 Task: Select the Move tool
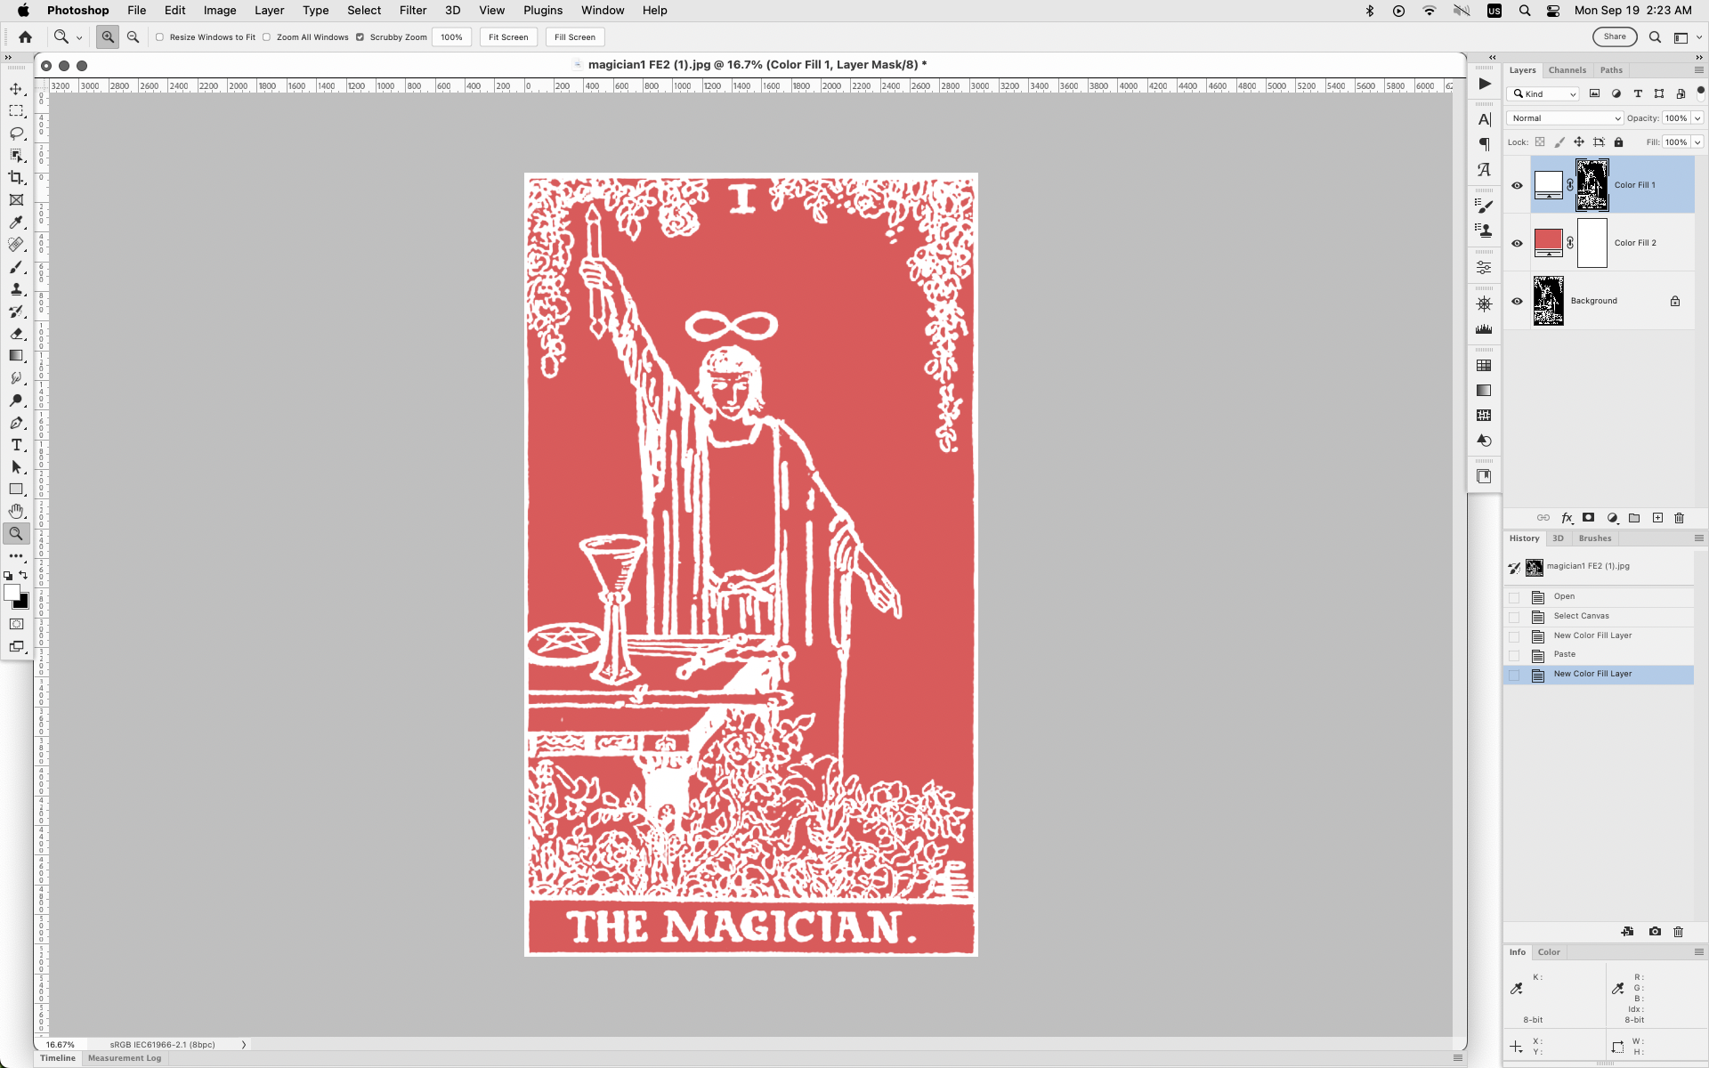(16, 89)
